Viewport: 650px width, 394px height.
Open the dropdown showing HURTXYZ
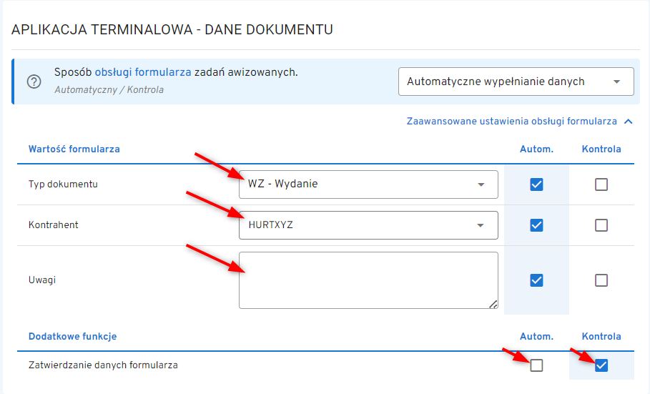(x=358, y=225)
